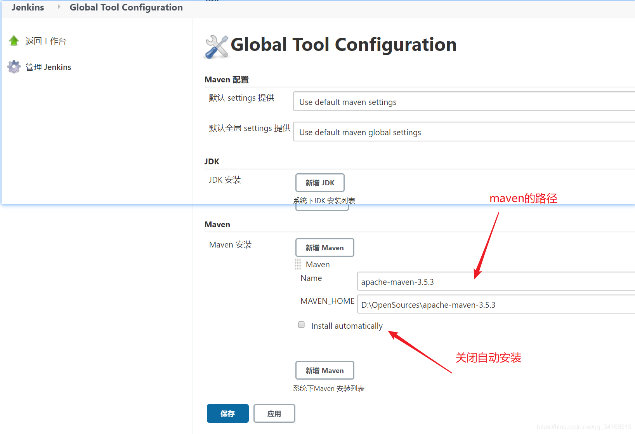The width and height of the screenshot is (635, 434).
Task: Click the drag handle beside the Maven entry
Action: click(x=298, y=265)
